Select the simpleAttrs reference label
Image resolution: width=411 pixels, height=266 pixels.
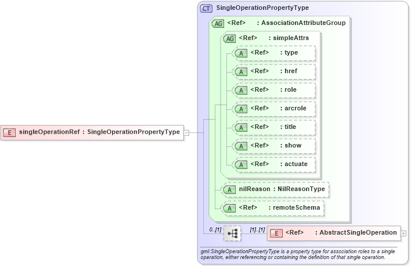point(274,38)
